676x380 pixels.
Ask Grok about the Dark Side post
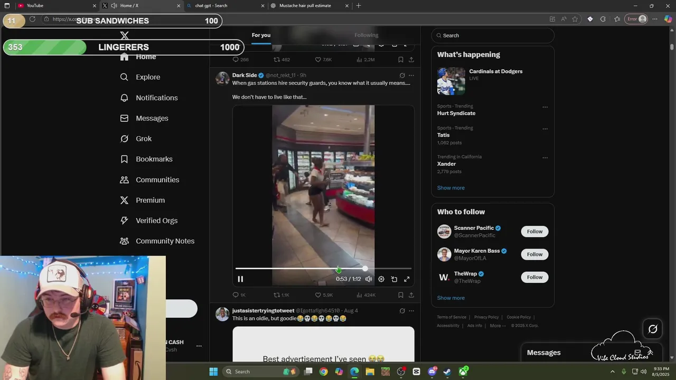point(402,75)
